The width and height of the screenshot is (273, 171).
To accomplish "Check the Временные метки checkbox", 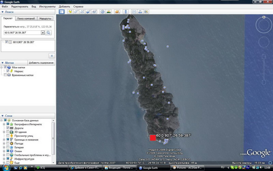I will [x=5, y=75].
